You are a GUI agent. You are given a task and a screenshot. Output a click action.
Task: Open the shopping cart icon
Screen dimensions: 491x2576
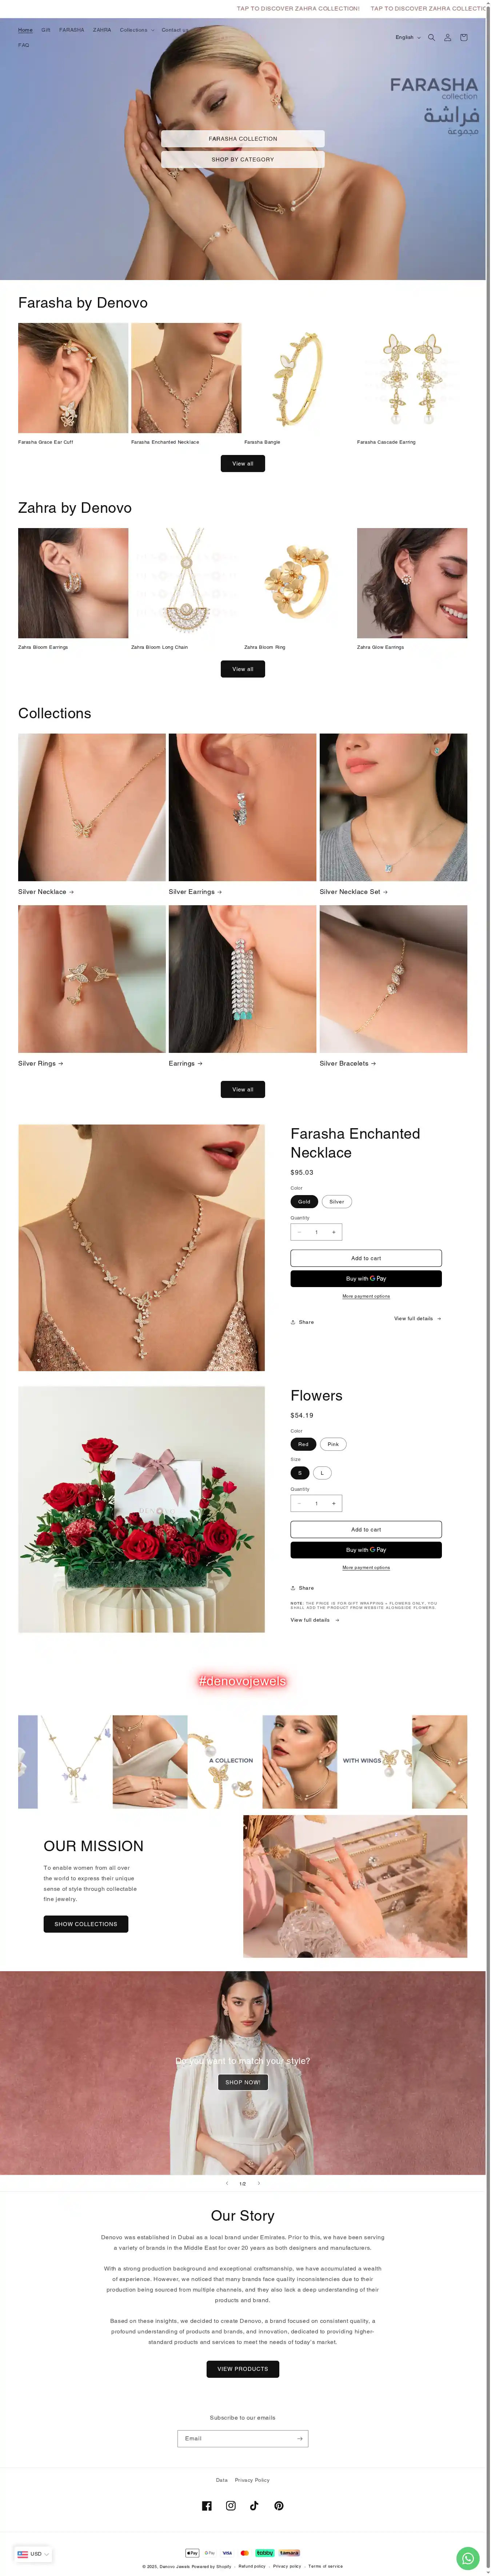point(463,37)
